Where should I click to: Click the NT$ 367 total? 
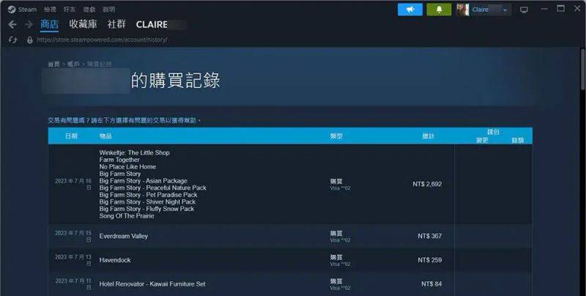pos(430,236)
